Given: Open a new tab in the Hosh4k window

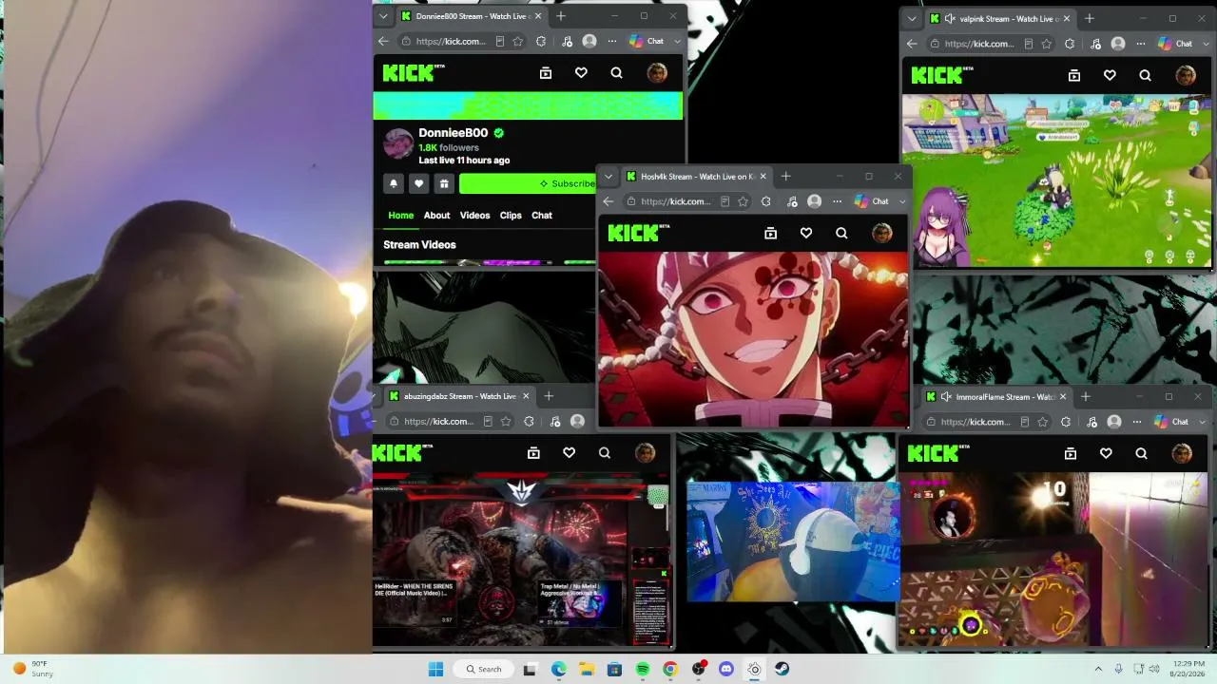Looking at the screenshot, I should (x=785, y=177).
